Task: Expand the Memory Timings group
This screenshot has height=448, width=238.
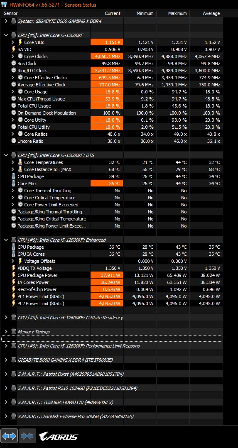Action: pyautogui.click(x=6, y=332)
